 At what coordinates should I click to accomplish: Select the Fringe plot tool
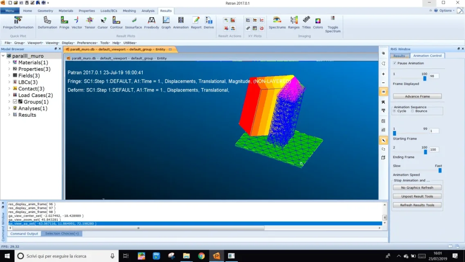(64, 23)
